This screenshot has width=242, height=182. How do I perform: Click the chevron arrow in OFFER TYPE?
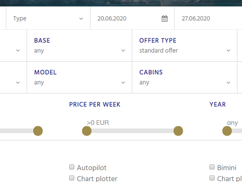[229, 51]
